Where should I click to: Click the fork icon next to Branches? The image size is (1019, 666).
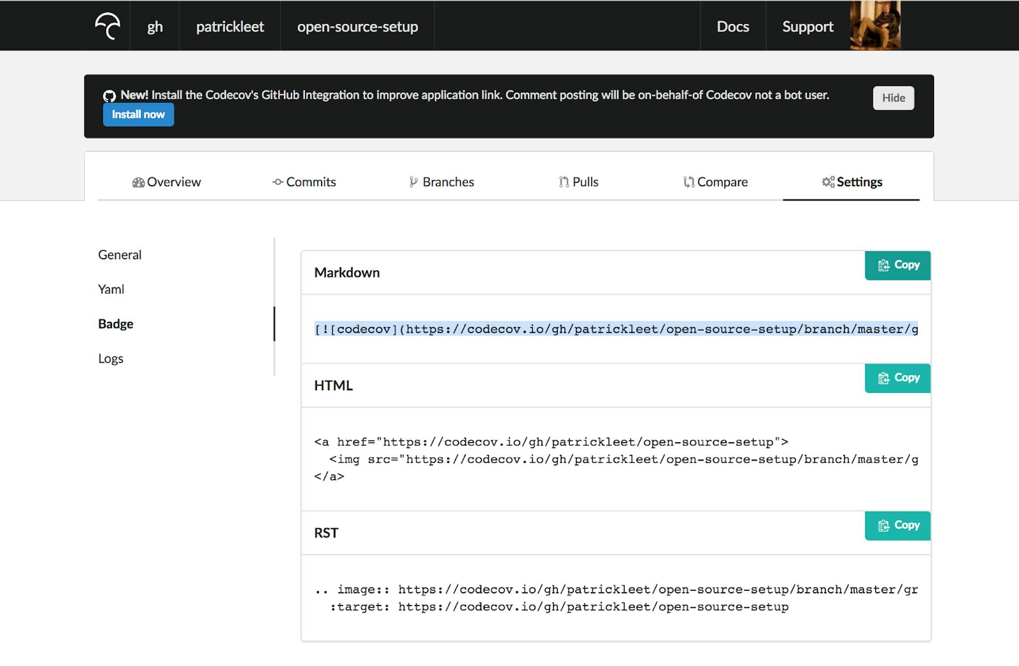(413, 182)
